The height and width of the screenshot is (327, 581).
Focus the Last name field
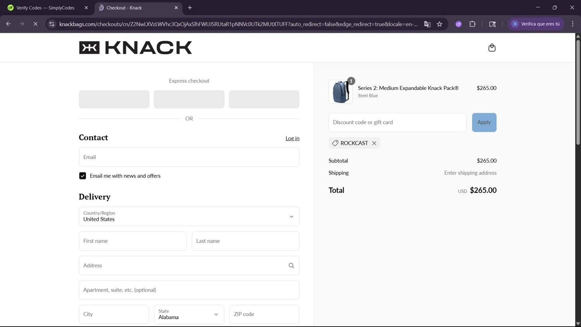[x=246, y=241]
